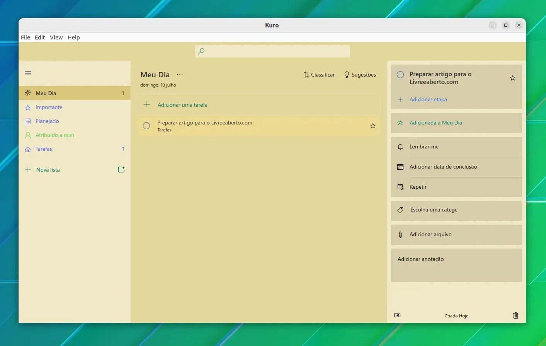Open the File menu

26,37
